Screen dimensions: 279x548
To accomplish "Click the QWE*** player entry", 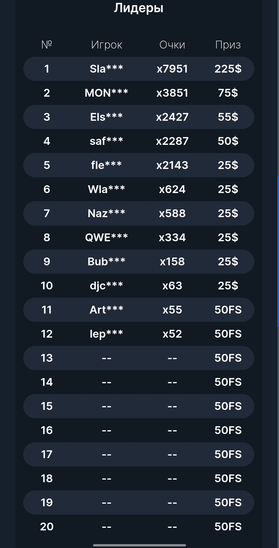I will 106,238.
